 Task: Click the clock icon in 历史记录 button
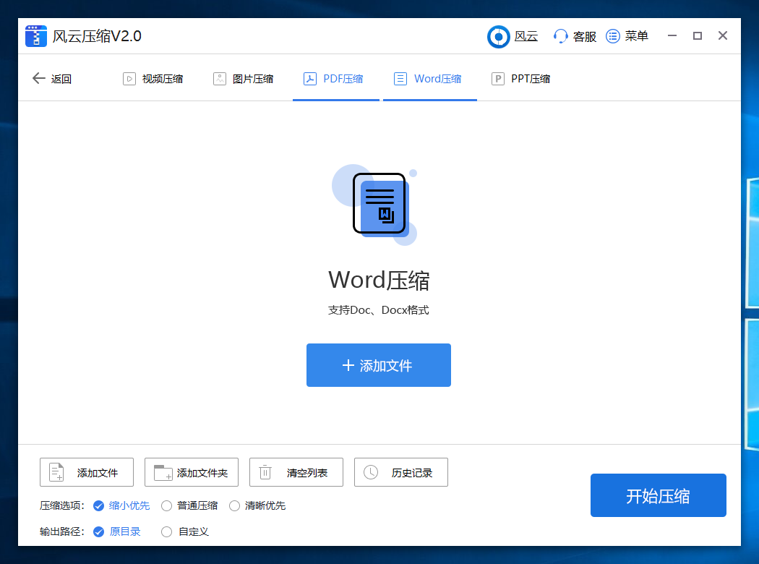(x=371, y=472)
